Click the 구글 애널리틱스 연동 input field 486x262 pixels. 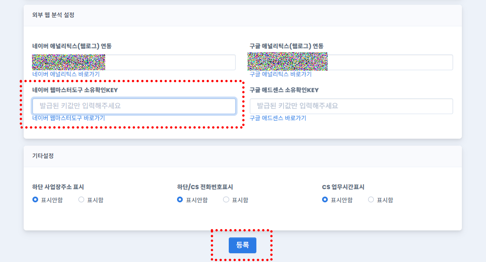[389, 62]
